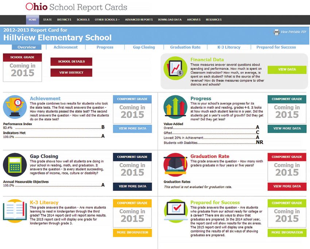
Task: Click the Gap Closing section heading
Action: [44, 156]
